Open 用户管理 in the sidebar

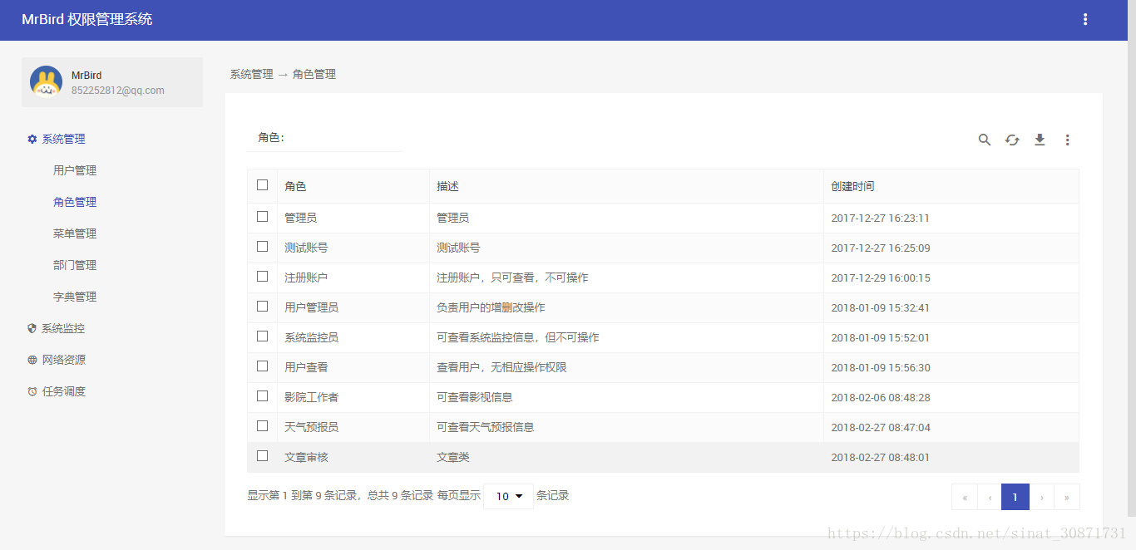pos(75,170)
